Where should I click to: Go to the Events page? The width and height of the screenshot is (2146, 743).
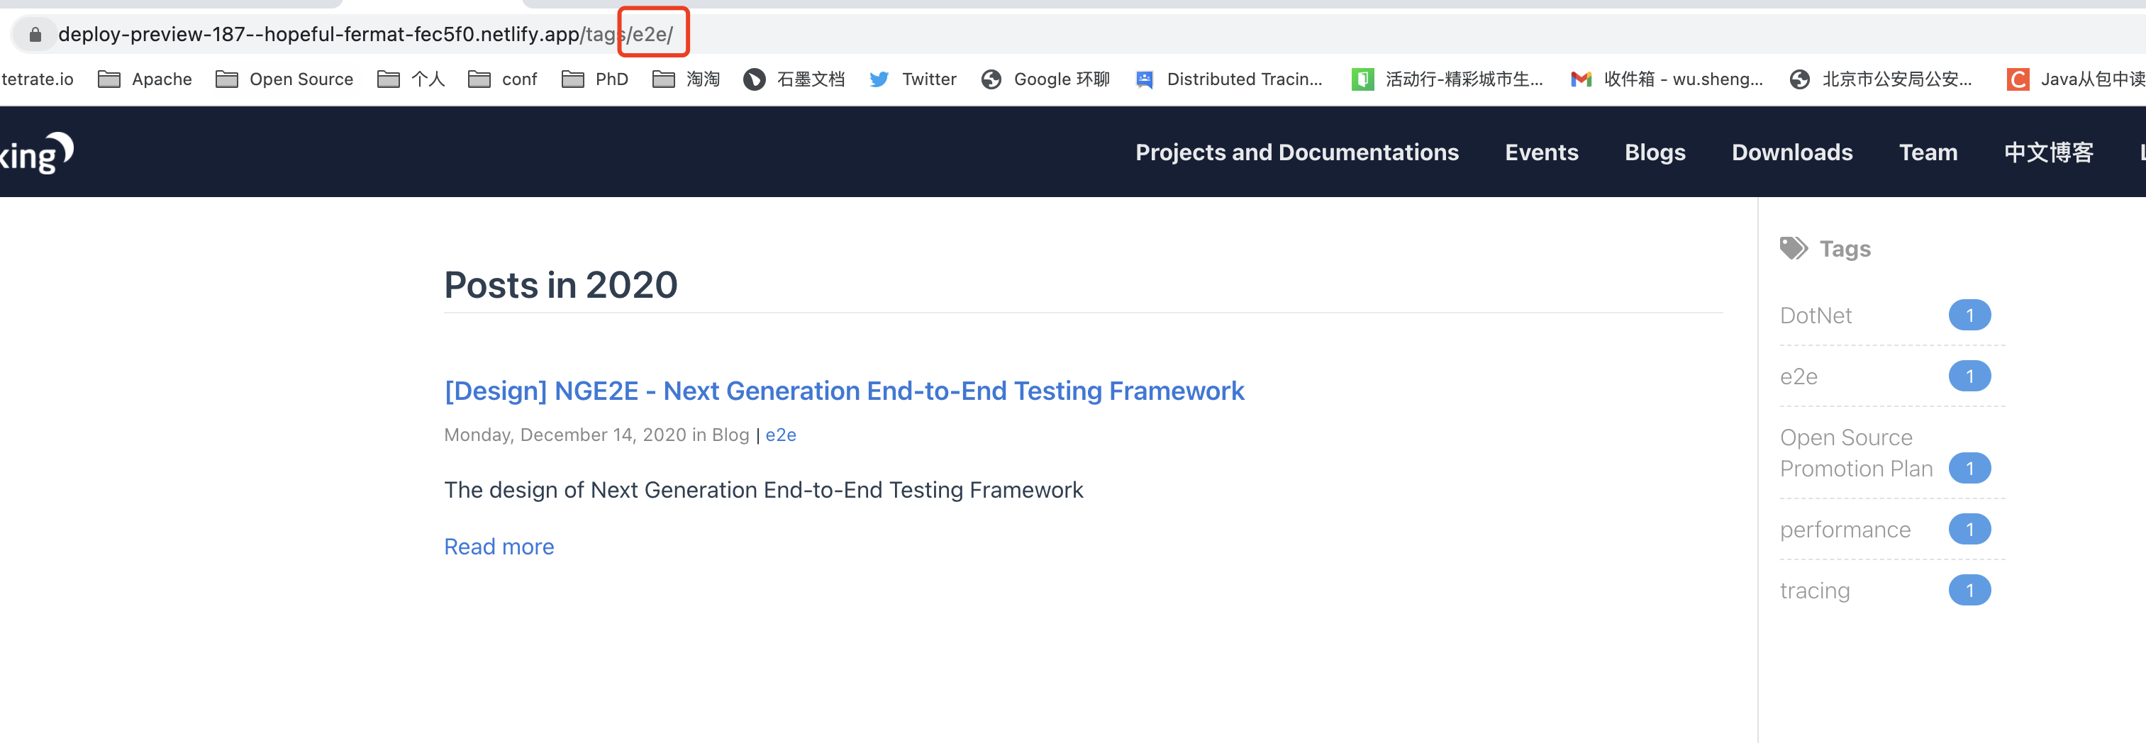point(1541,152)
